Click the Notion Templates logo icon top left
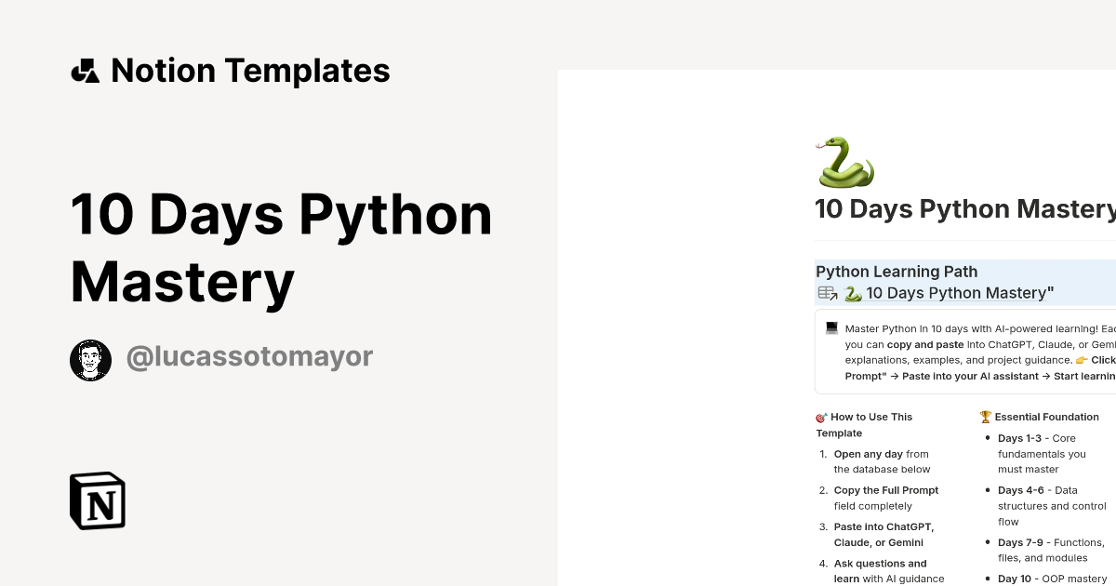 (85, 70)
